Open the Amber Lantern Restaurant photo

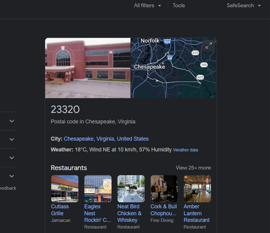coord(197,189)
